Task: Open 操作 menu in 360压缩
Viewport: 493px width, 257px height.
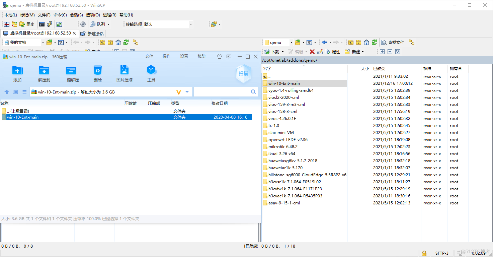Action: point(167,56)
